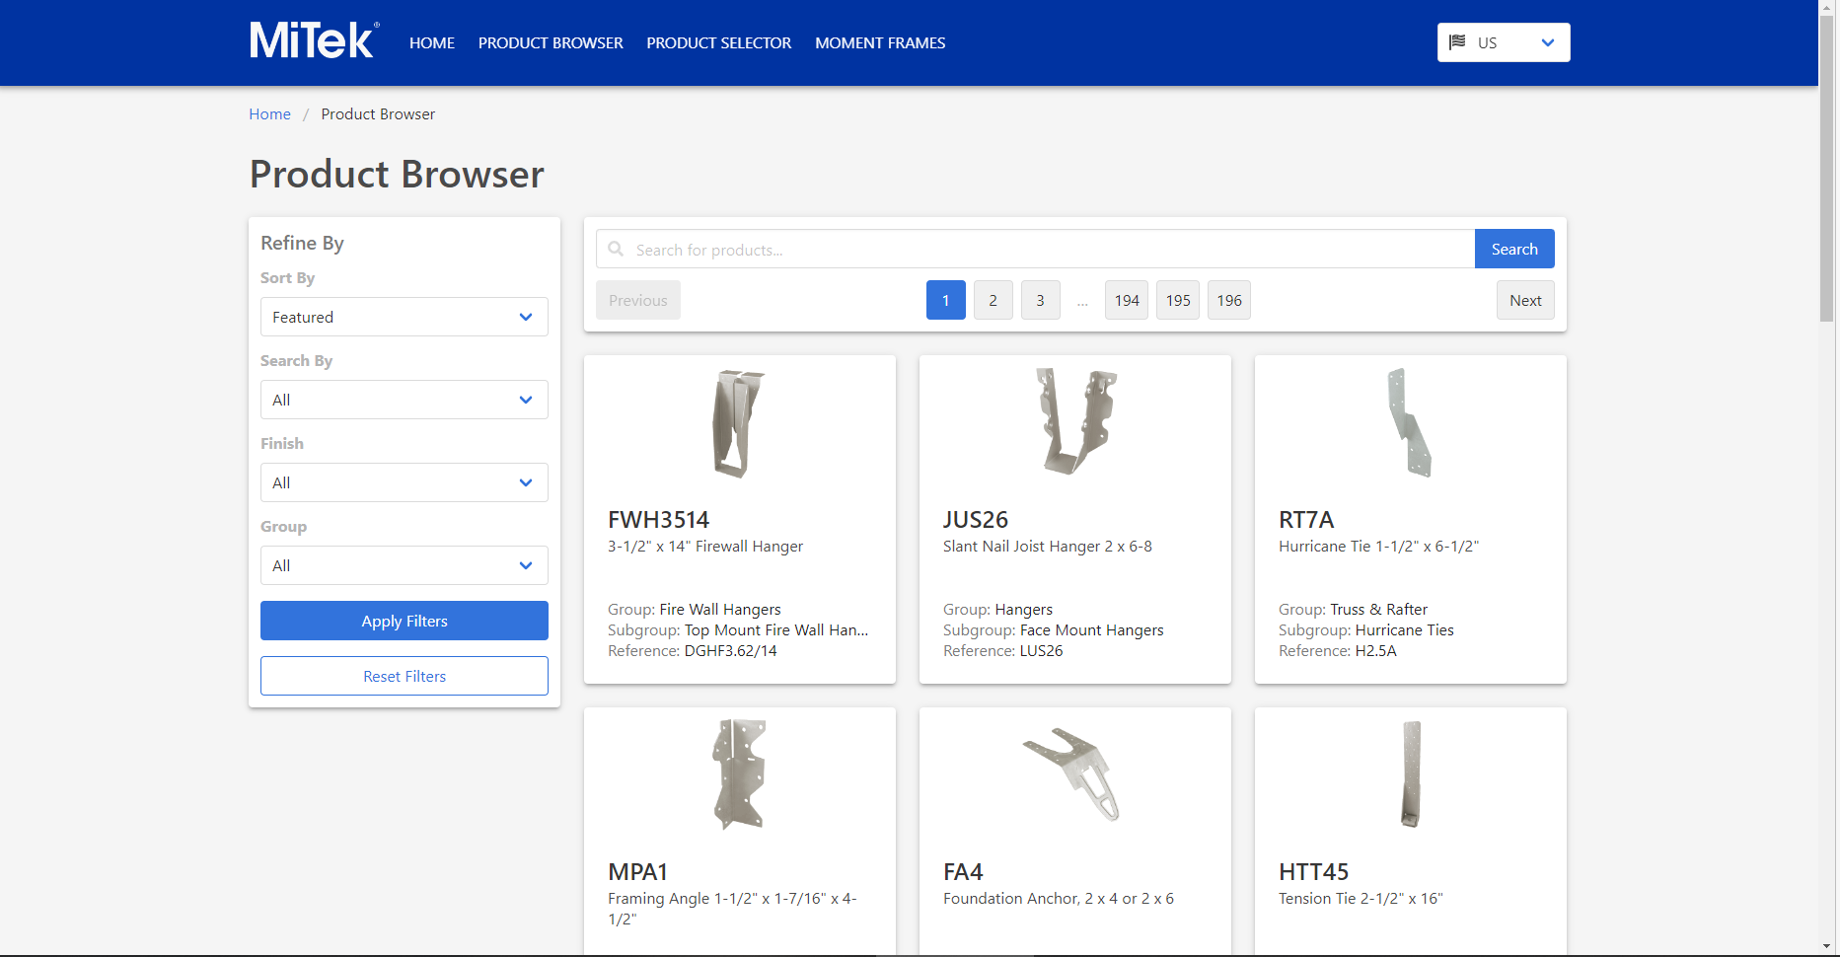Click the HTT45 tension tie image
This screenshot has height=957, width=1840.
tap(1411, 774)
